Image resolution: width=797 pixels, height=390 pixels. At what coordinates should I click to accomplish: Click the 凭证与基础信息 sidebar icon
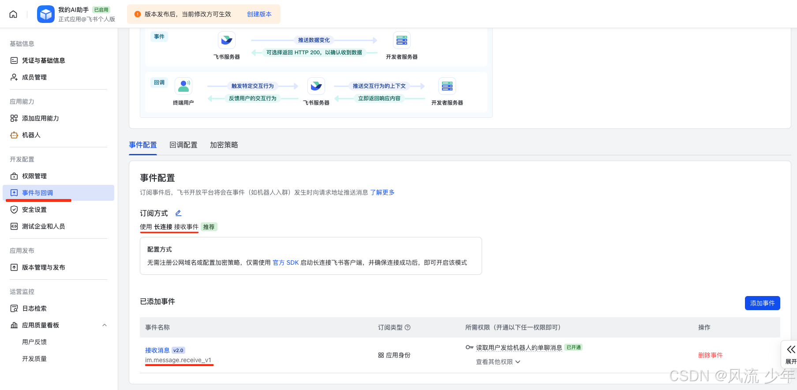point(14,60)
